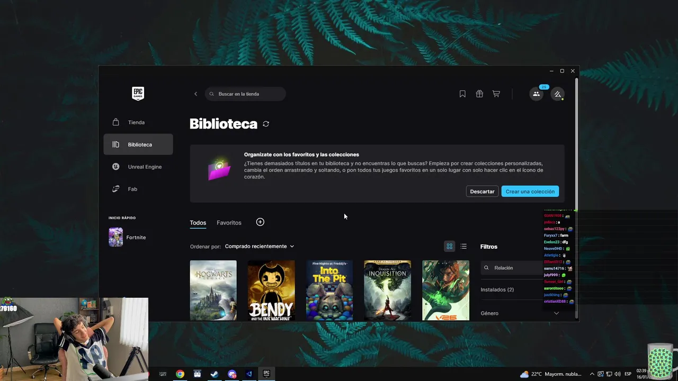Click Crear una colección button

(x=530, y=192)
